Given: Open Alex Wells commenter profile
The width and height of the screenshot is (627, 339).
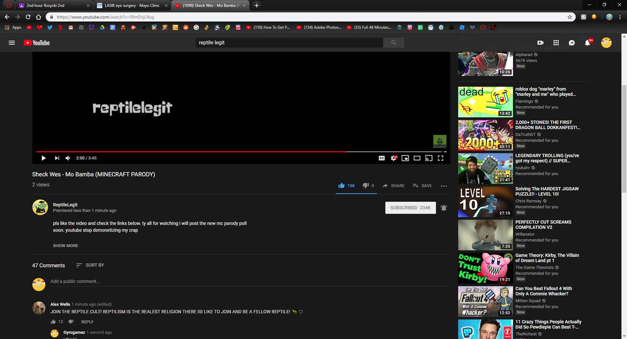Looking at the screenshot, I should pos(61,304).
